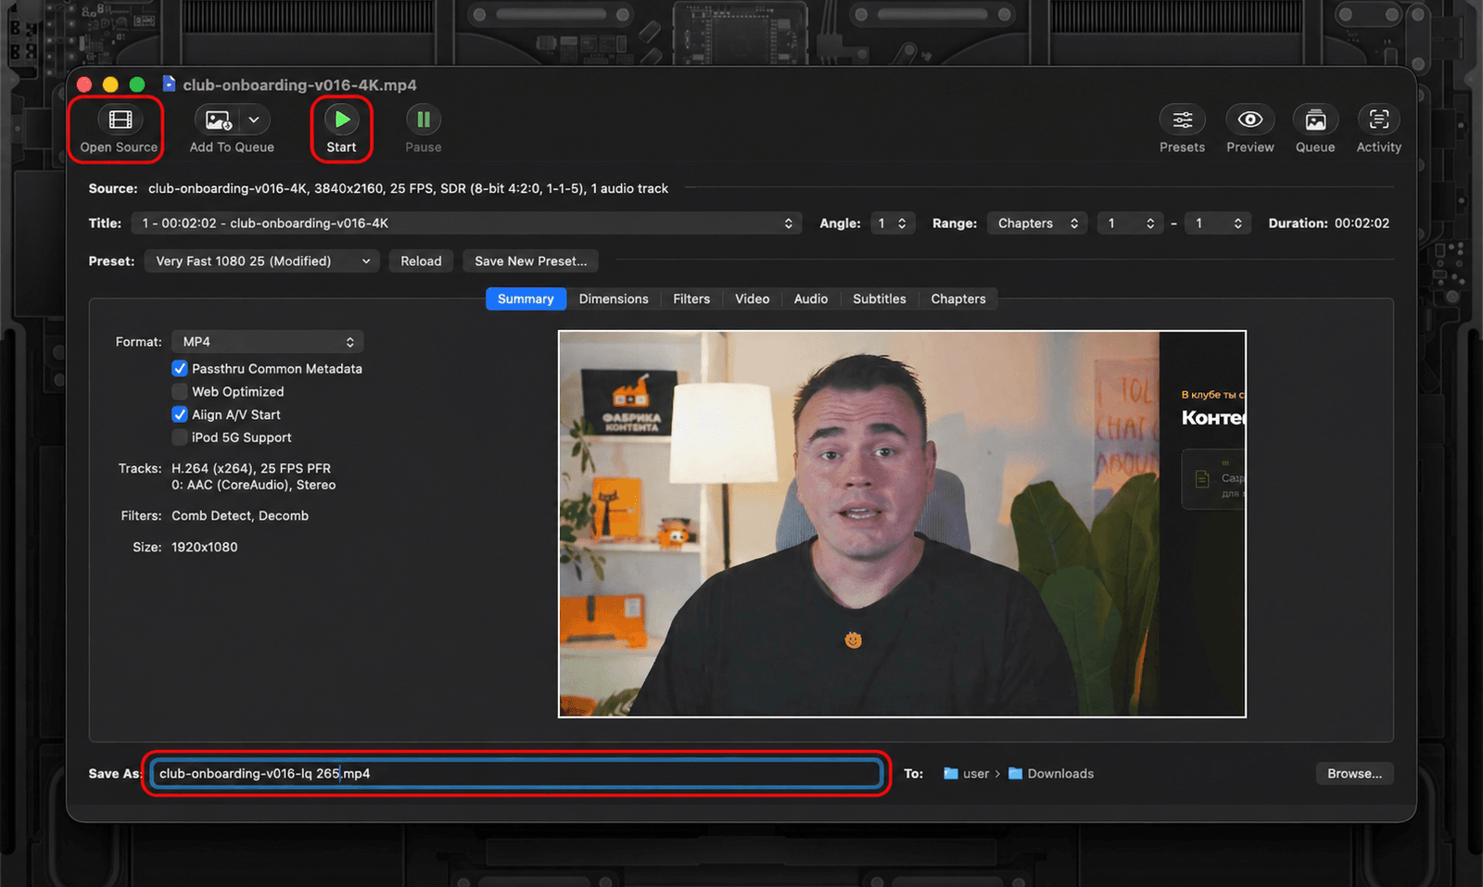This screenshot has height=887, width=1483.
Task: Click the user folder icon in the destination path
Action: 951,773
